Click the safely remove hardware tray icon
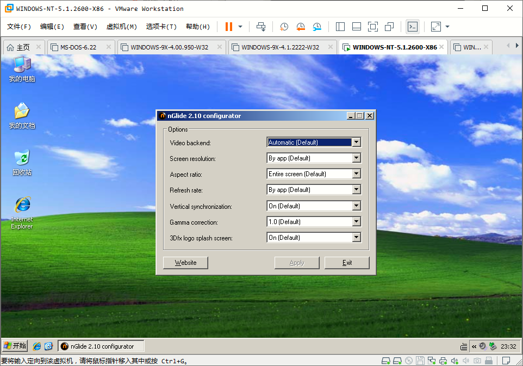Screen dimensions: 523x366 (493, 346)
